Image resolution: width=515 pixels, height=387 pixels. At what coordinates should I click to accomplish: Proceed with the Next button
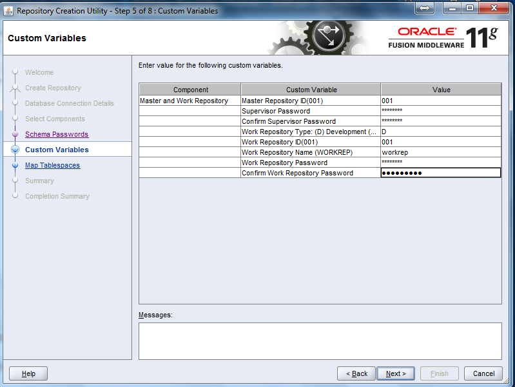tap(396, 373)
